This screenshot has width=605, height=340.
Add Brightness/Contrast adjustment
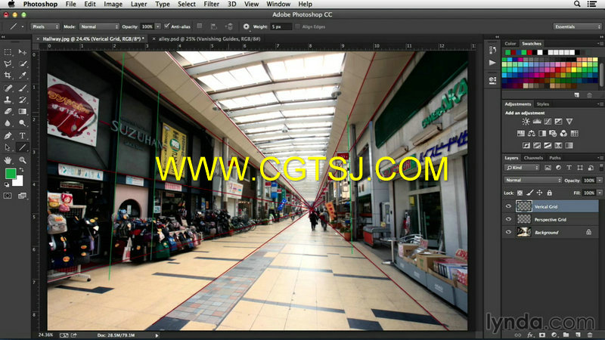(x=526, y=122)
